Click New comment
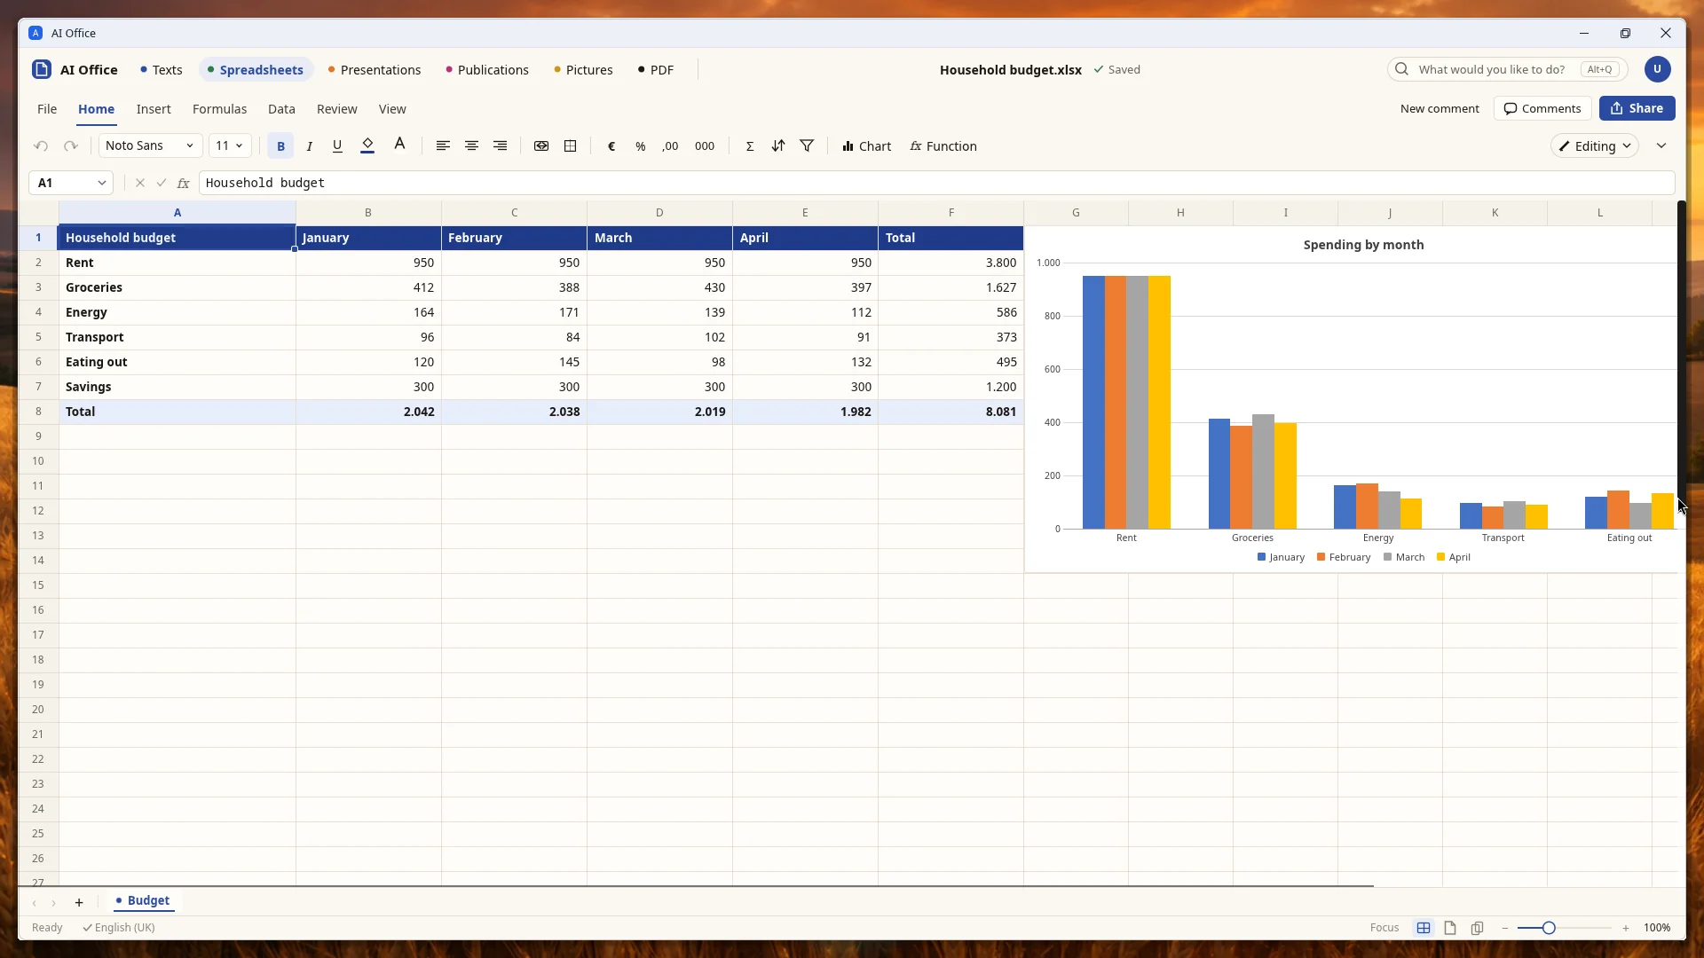Image resolution: width=1704 pixels, height=958 pixels. [x=1440, y=108]
